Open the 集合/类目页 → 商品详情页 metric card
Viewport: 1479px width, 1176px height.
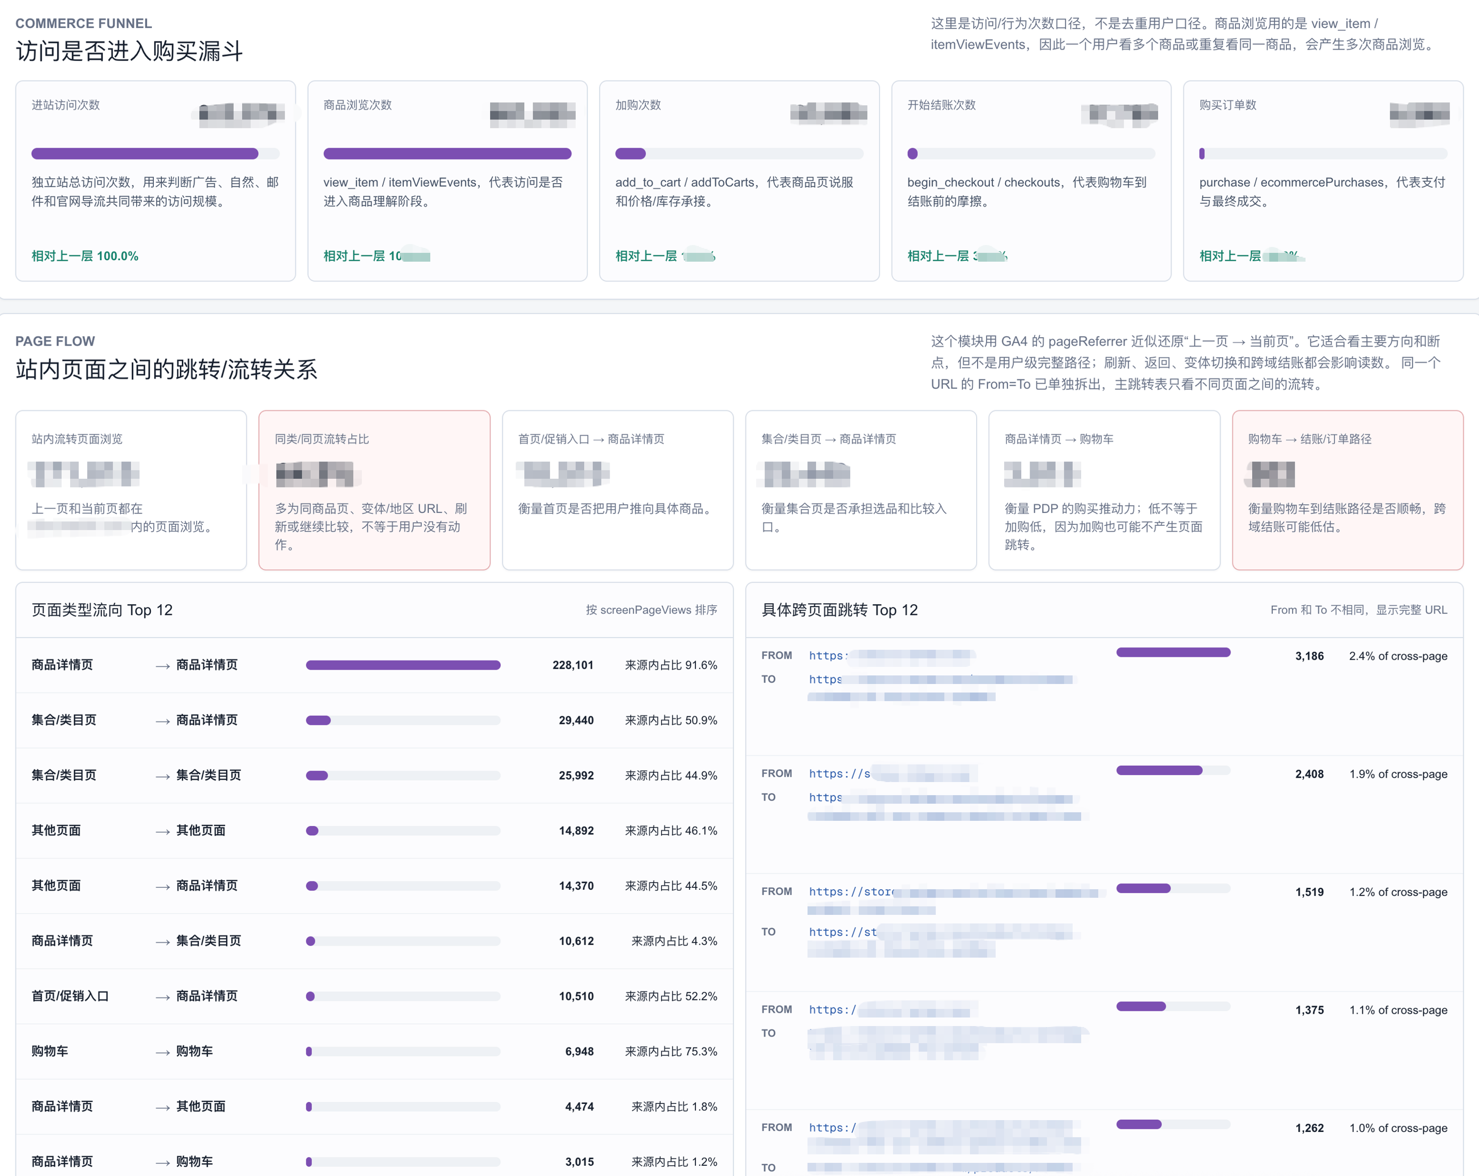pyautogui.click(x=861, y=490)
